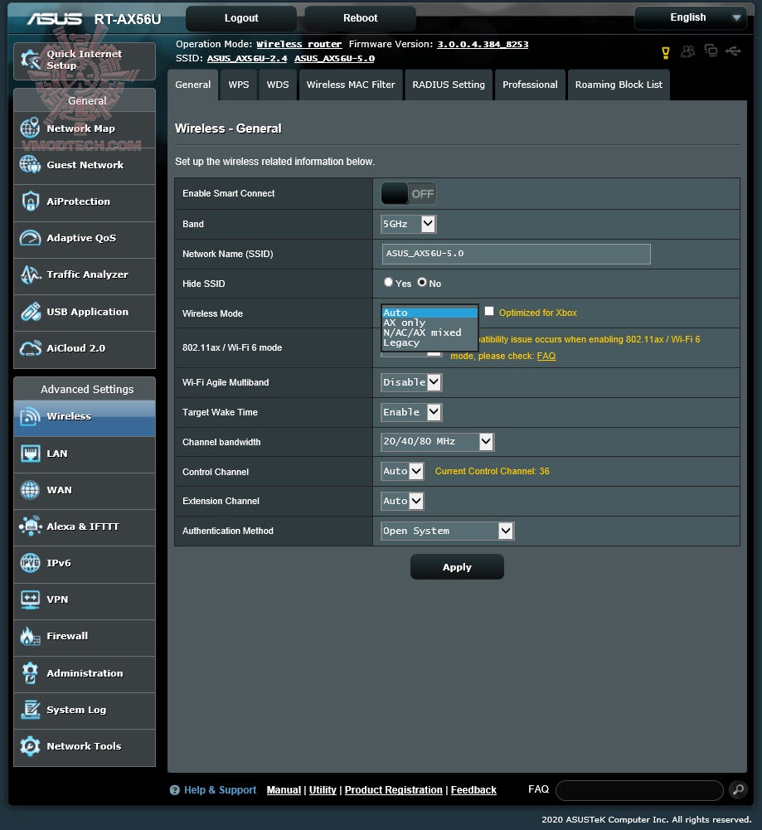
Task: Click the yellow lightbulb notification icon
Action: (666, 52)
